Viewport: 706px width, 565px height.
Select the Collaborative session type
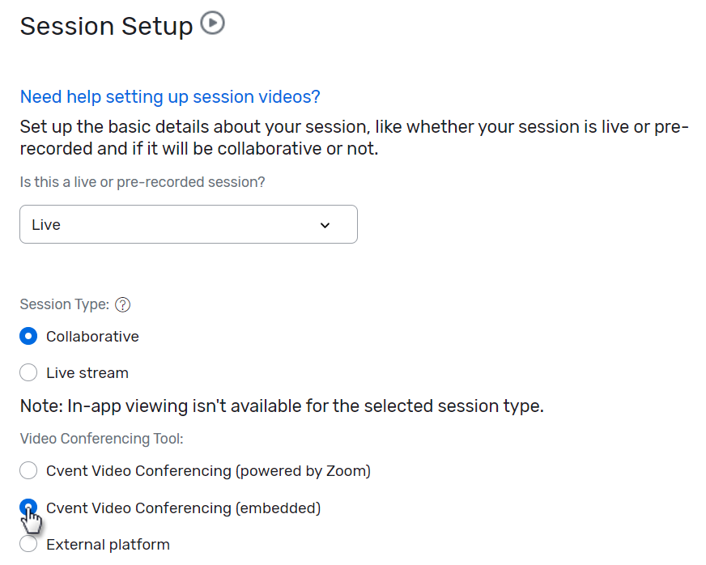click(x=28, y=336)
